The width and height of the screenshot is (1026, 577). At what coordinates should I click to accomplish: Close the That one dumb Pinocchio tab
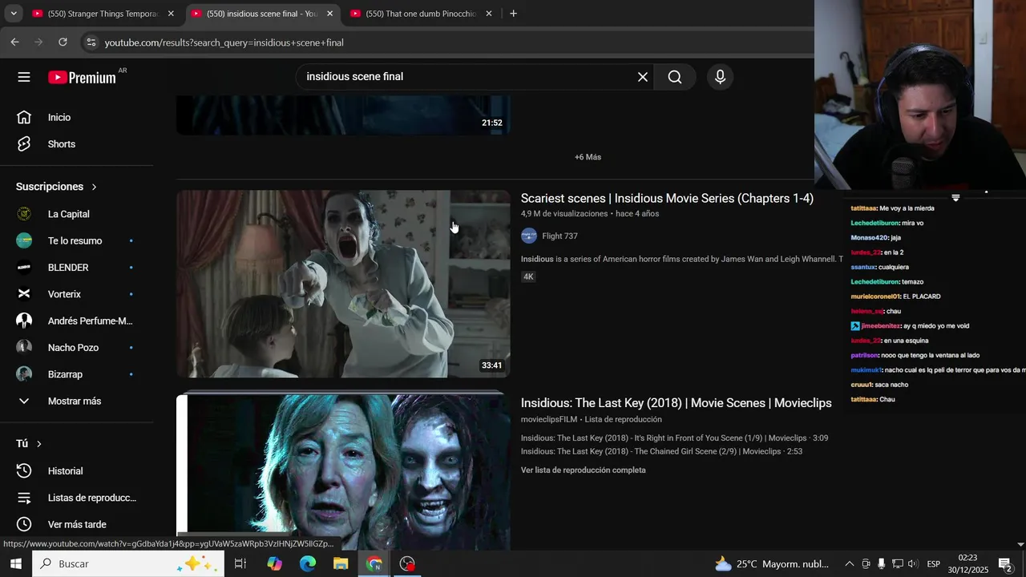pyautogui.click(x=489, y=14)
